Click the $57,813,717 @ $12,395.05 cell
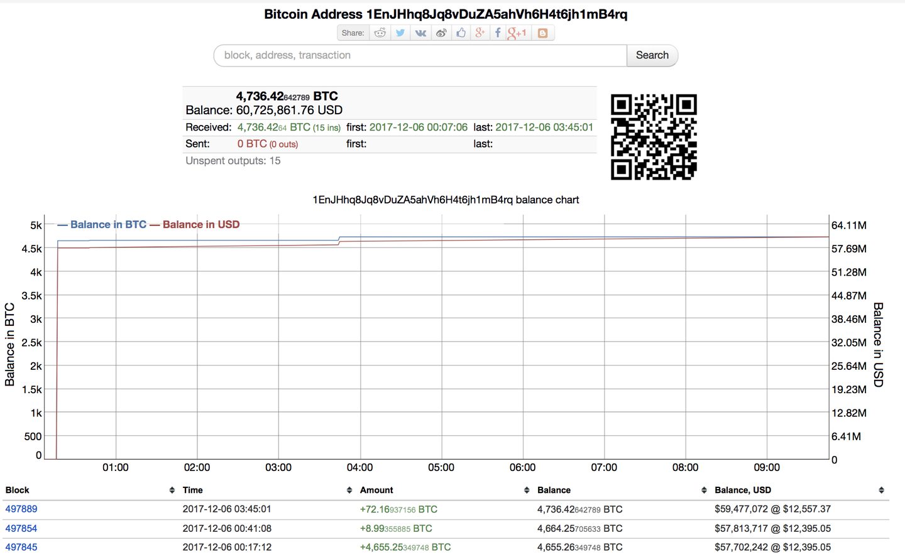Viewport: 905px width, 557px height. click(773, 529)
